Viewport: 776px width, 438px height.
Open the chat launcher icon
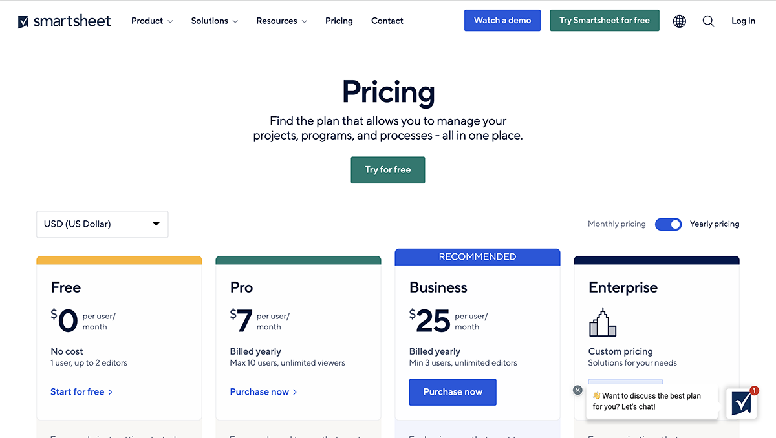pos(741,402)
